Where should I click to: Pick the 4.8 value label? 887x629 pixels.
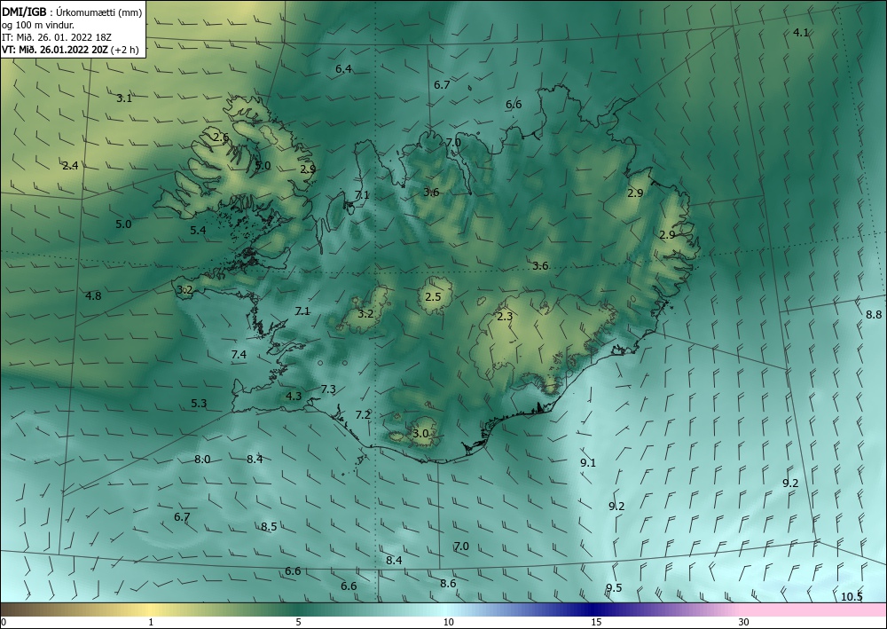point(93,295)
